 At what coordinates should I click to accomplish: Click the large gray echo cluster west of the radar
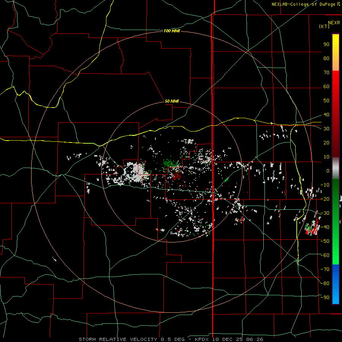(136, 172)
